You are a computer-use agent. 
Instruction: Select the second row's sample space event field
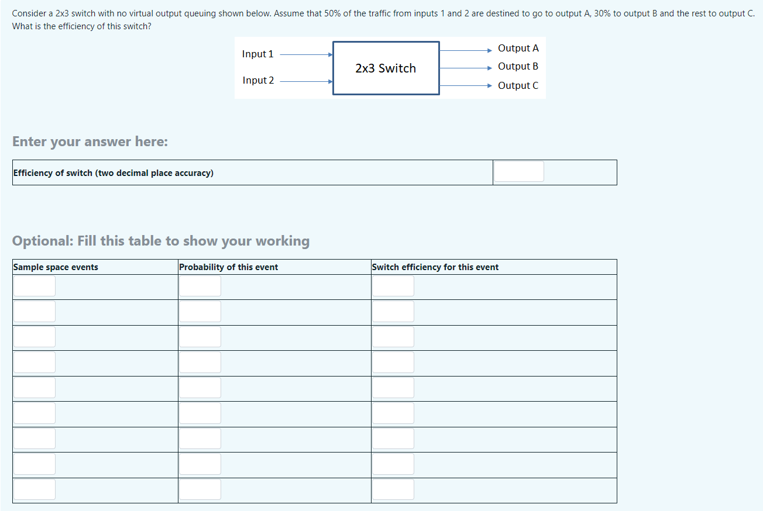tap(34, 312)
